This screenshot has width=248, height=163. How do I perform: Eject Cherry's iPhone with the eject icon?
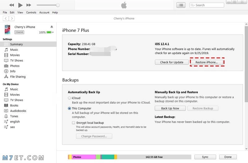tap(52, 27)
